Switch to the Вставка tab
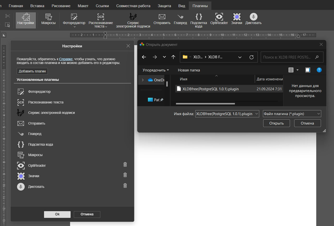334x226 pixels. (x=37, y=6)
